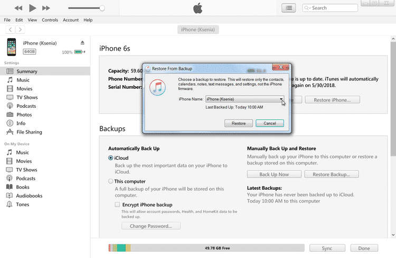Viewport: 396px width, 258px height.
Task: Click the eject icon next to iPhone (Ksenia)
Action: (x=82, y=43)
